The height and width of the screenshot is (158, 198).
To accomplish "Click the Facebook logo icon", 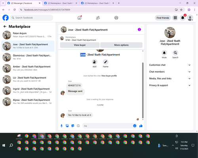I will tap(6, 18).
